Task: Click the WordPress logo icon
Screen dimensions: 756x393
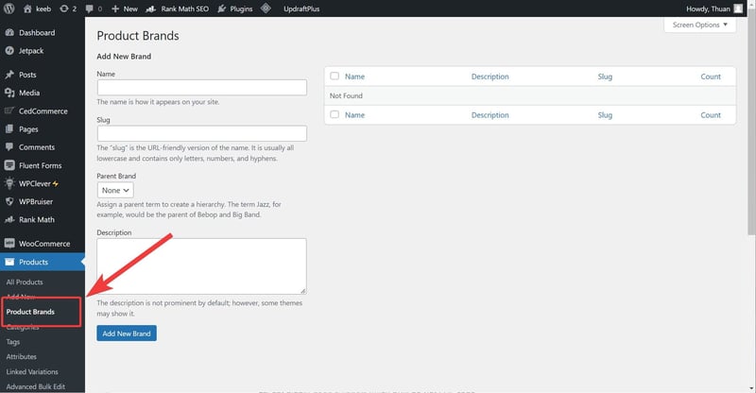Action: [10, 9]
